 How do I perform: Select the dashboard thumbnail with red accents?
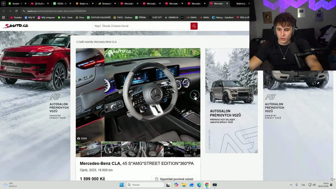[x=174, y=149]
